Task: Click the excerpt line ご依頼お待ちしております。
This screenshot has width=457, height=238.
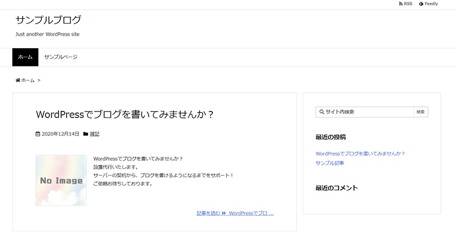Action: coord(123,184)
